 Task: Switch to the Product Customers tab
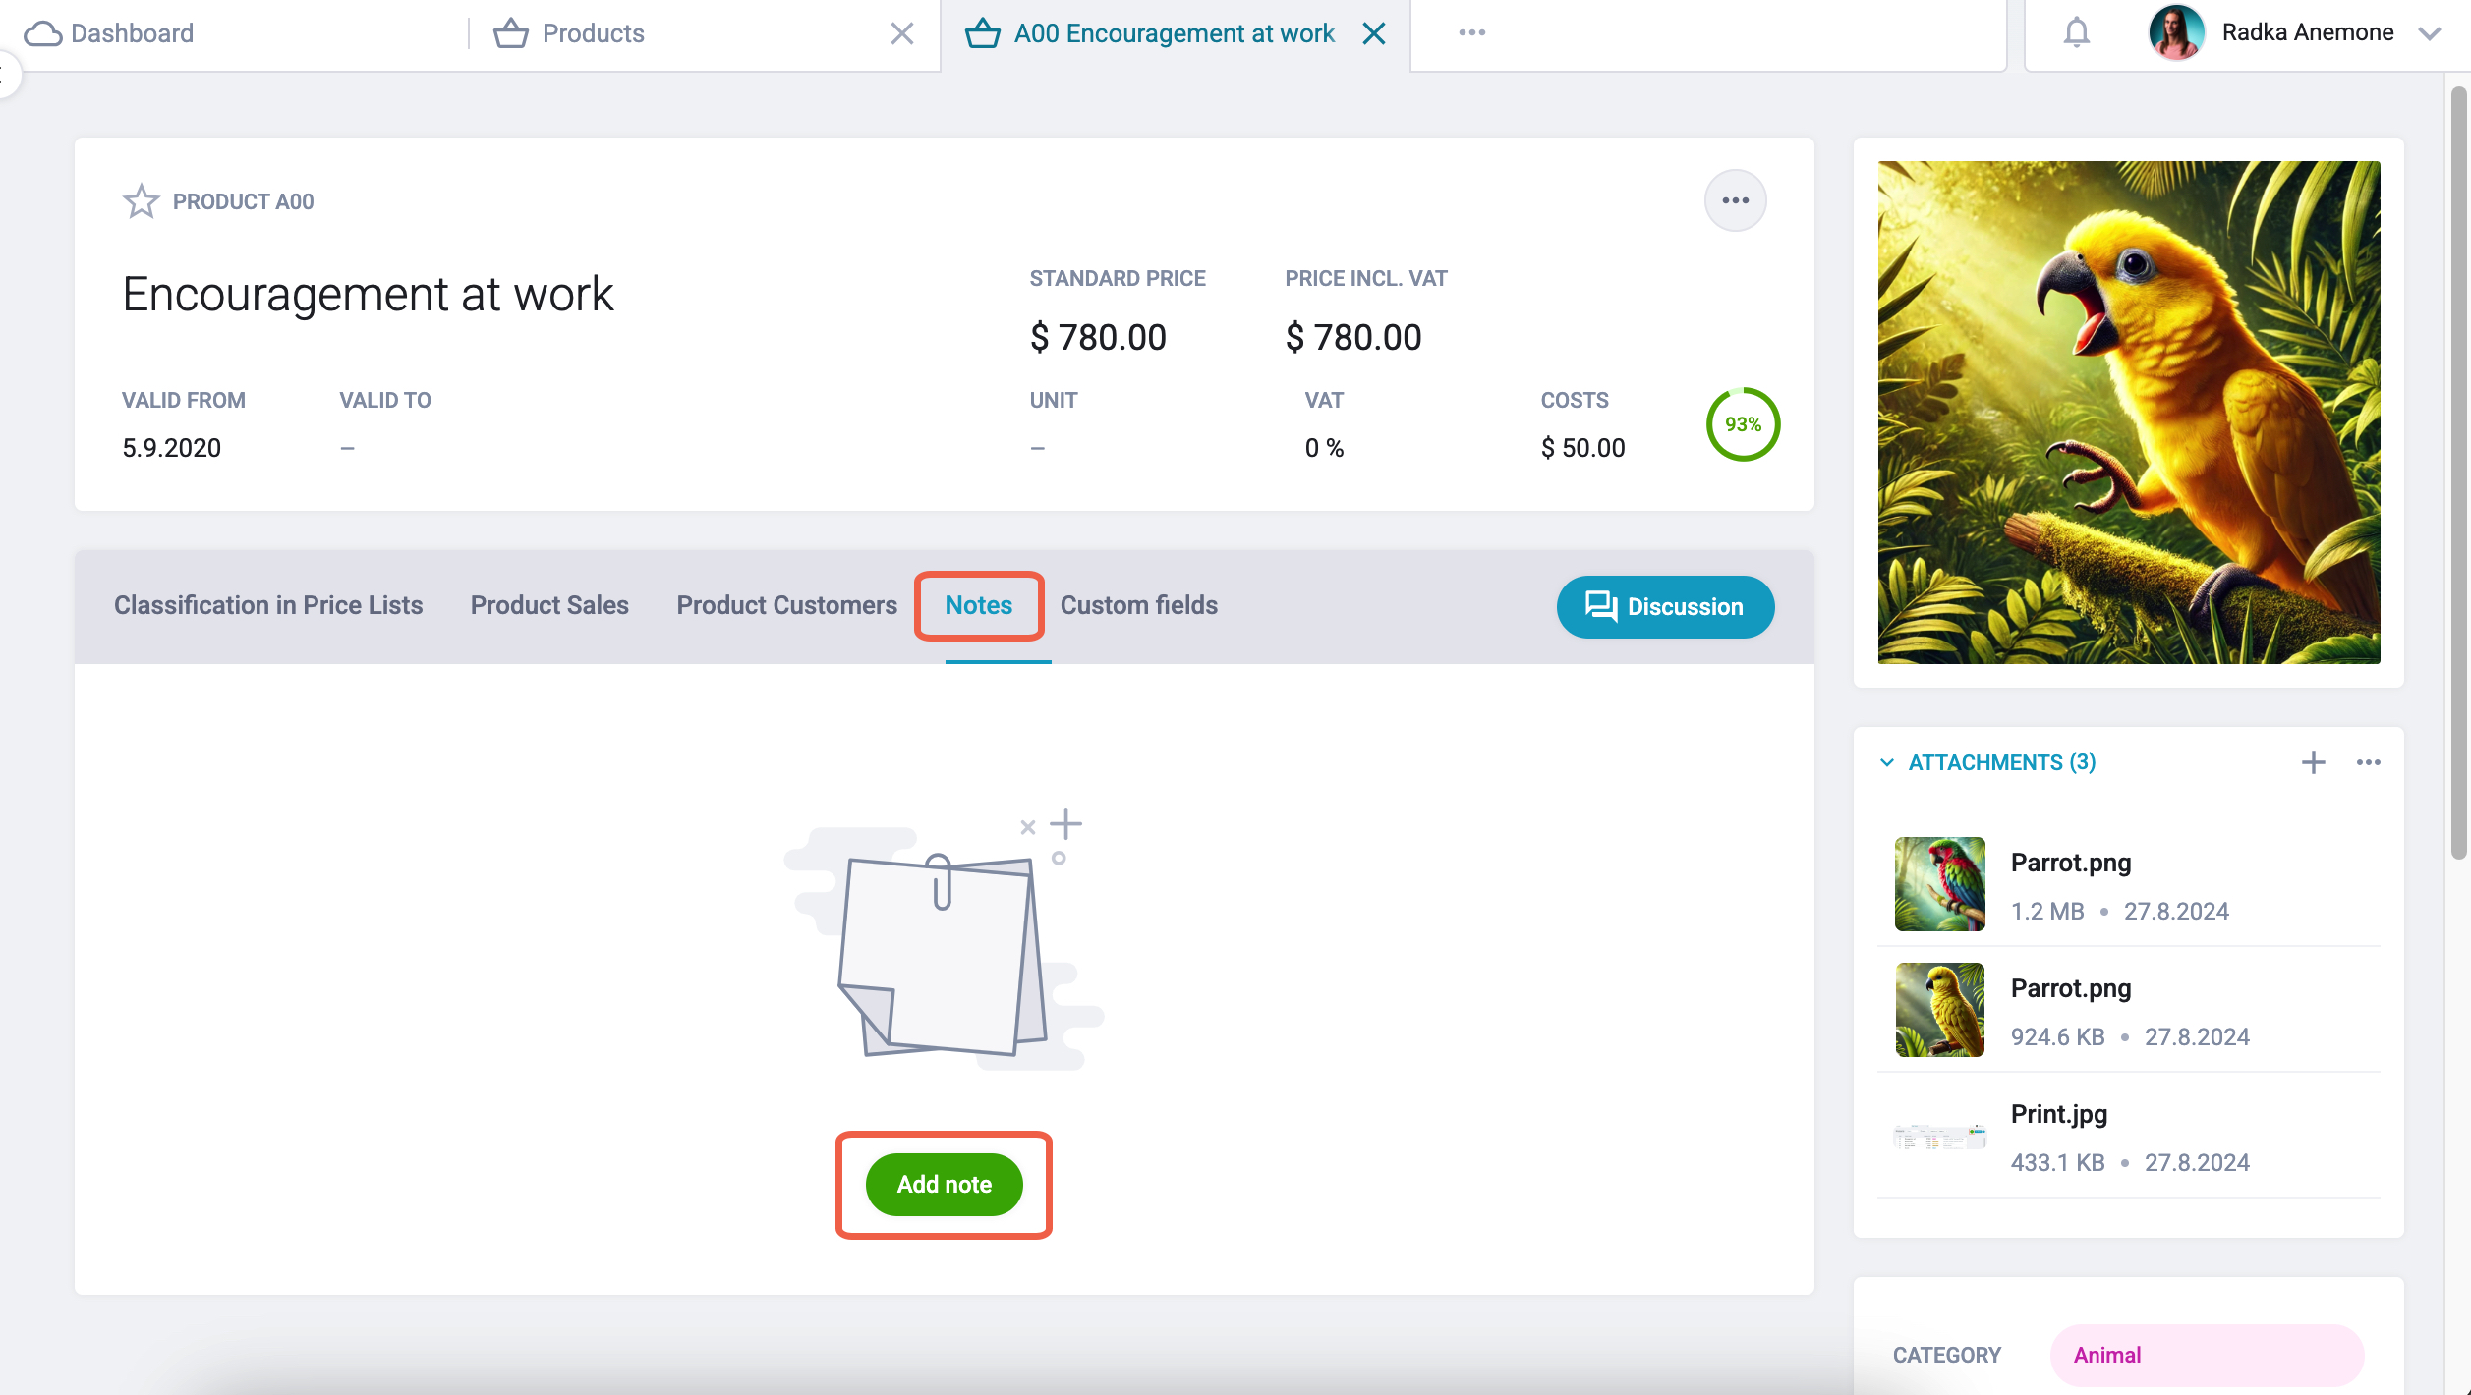click(x=786, y=605)
